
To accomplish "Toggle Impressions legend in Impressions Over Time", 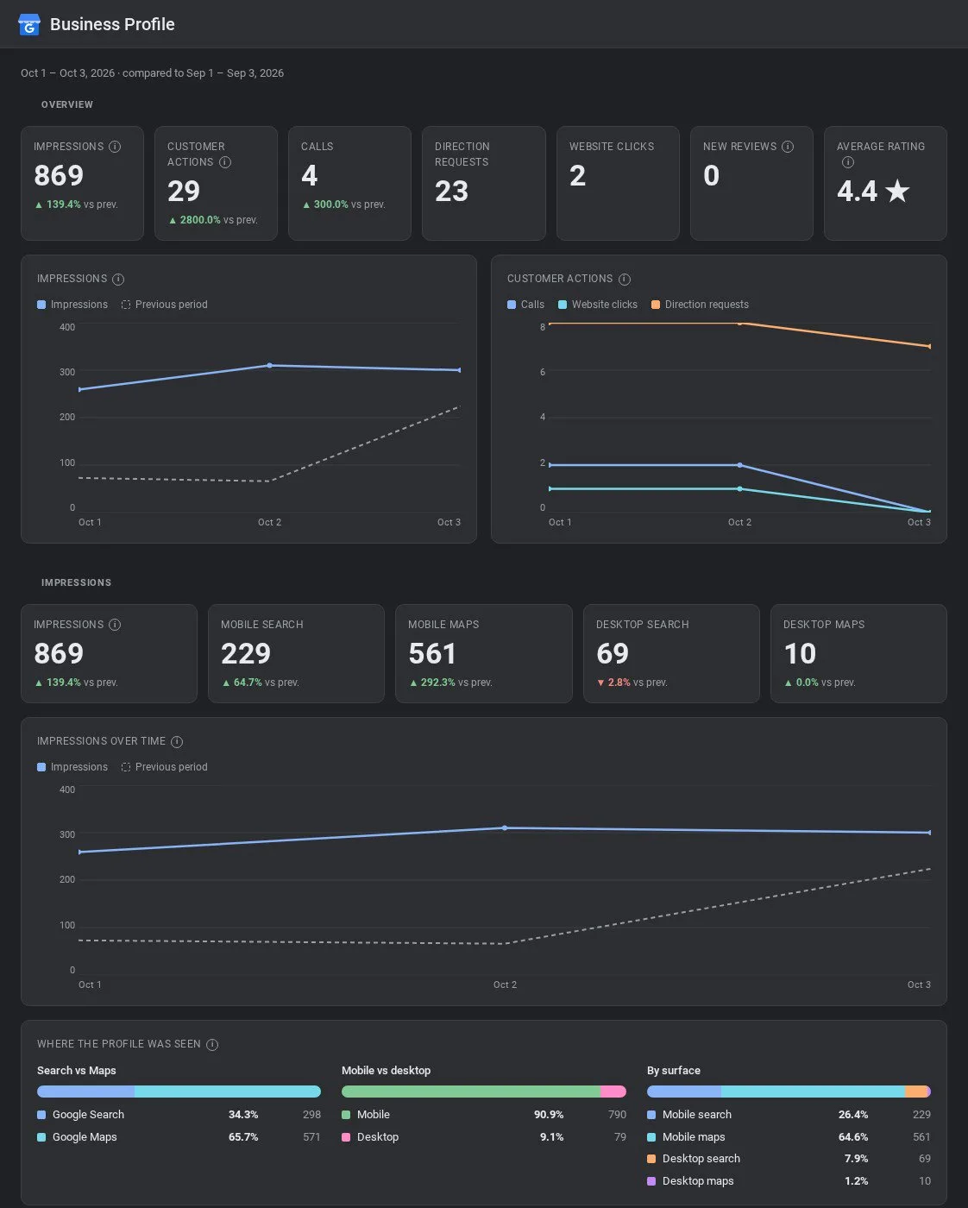I will (72, 767).
